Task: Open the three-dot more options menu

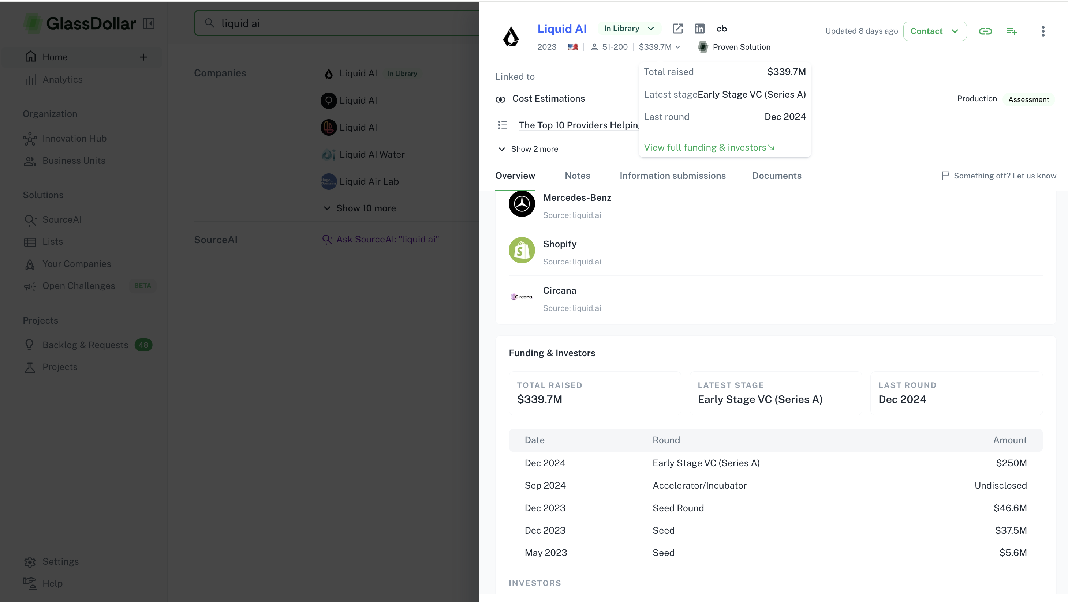Action: (x=1043, y=31)
